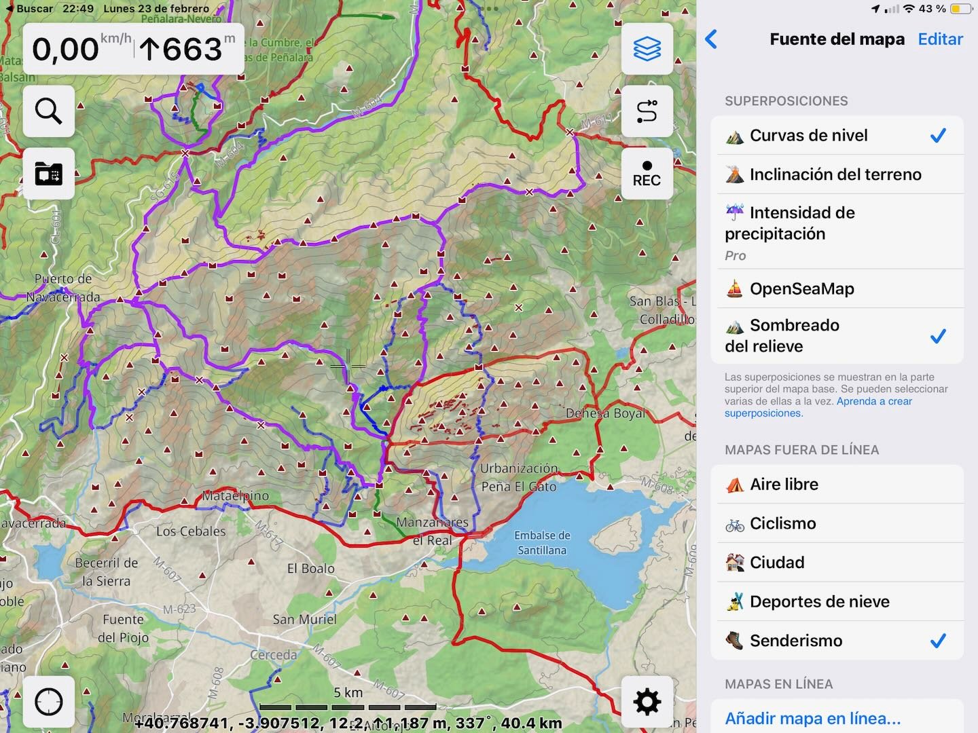Open the map layers button
The height and width of the screenshot is (733, 978).
(647, 49)
